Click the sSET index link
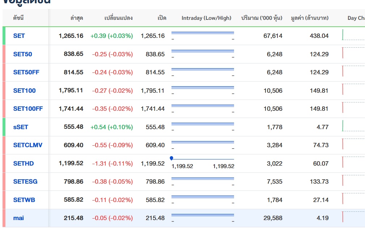 (21, 127)
